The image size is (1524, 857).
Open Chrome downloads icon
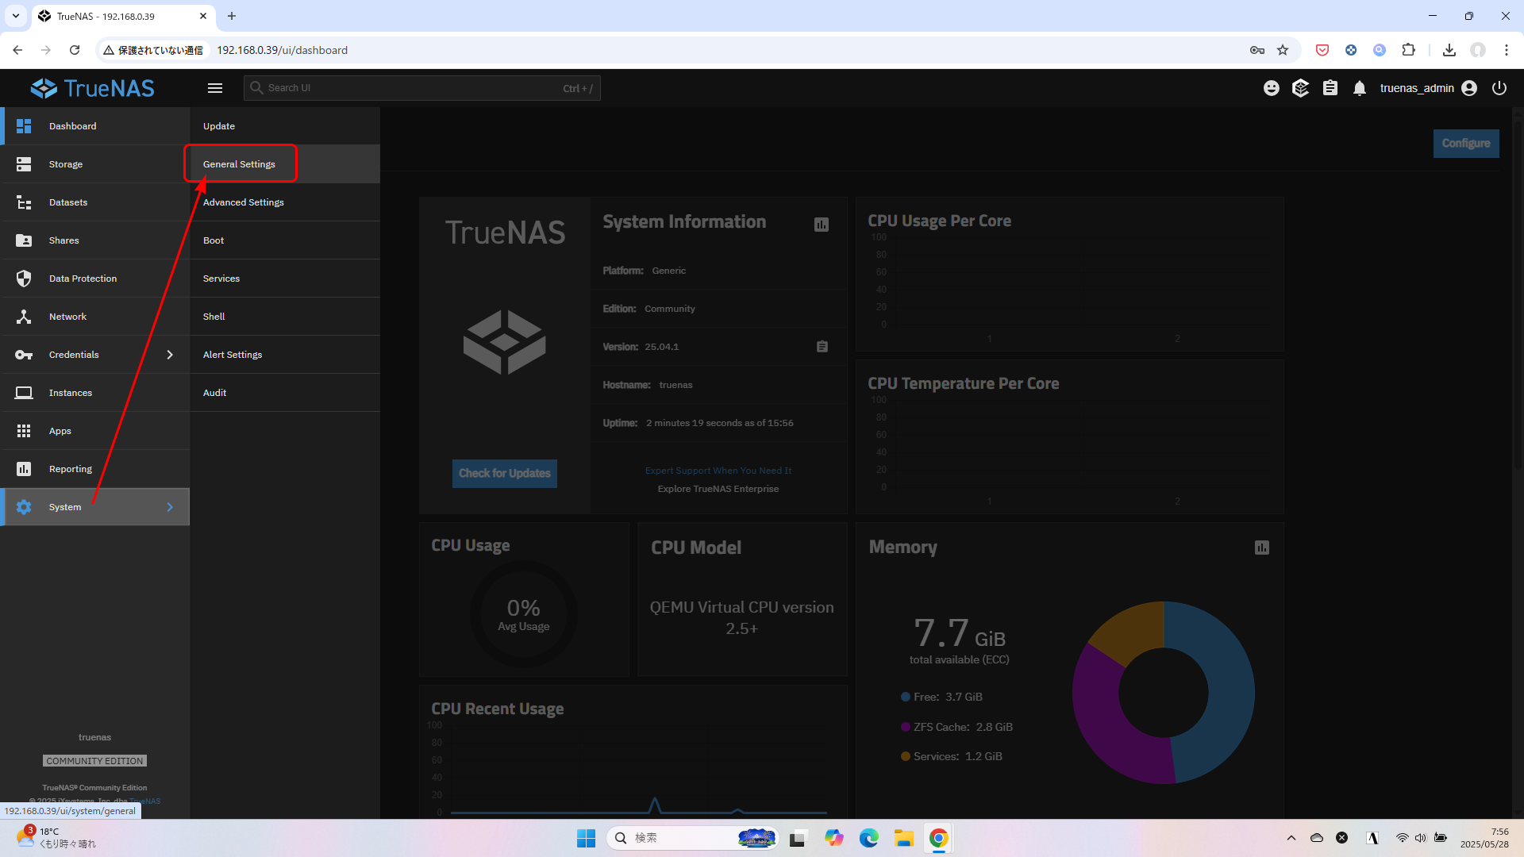pyautogui.click(x=1449, y=50)
